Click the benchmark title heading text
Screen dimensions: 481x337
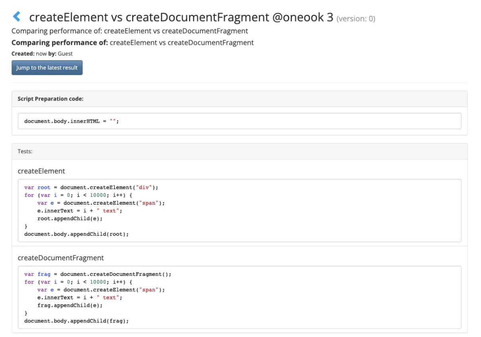(181, 17)
